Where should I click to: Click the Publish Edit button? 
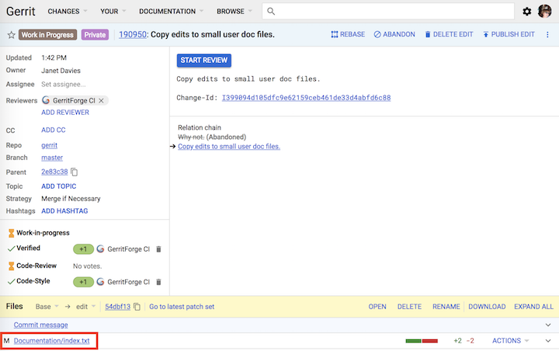(x=509, y=35)
